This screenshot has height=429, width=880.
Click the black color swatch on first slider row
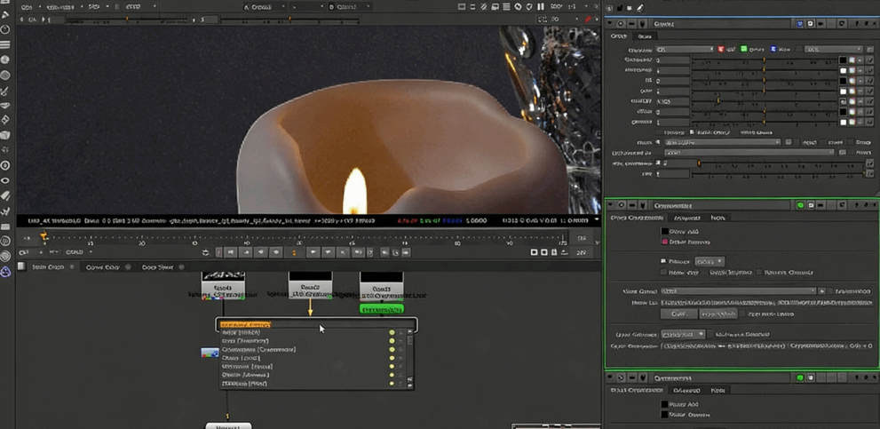[843, 61]
